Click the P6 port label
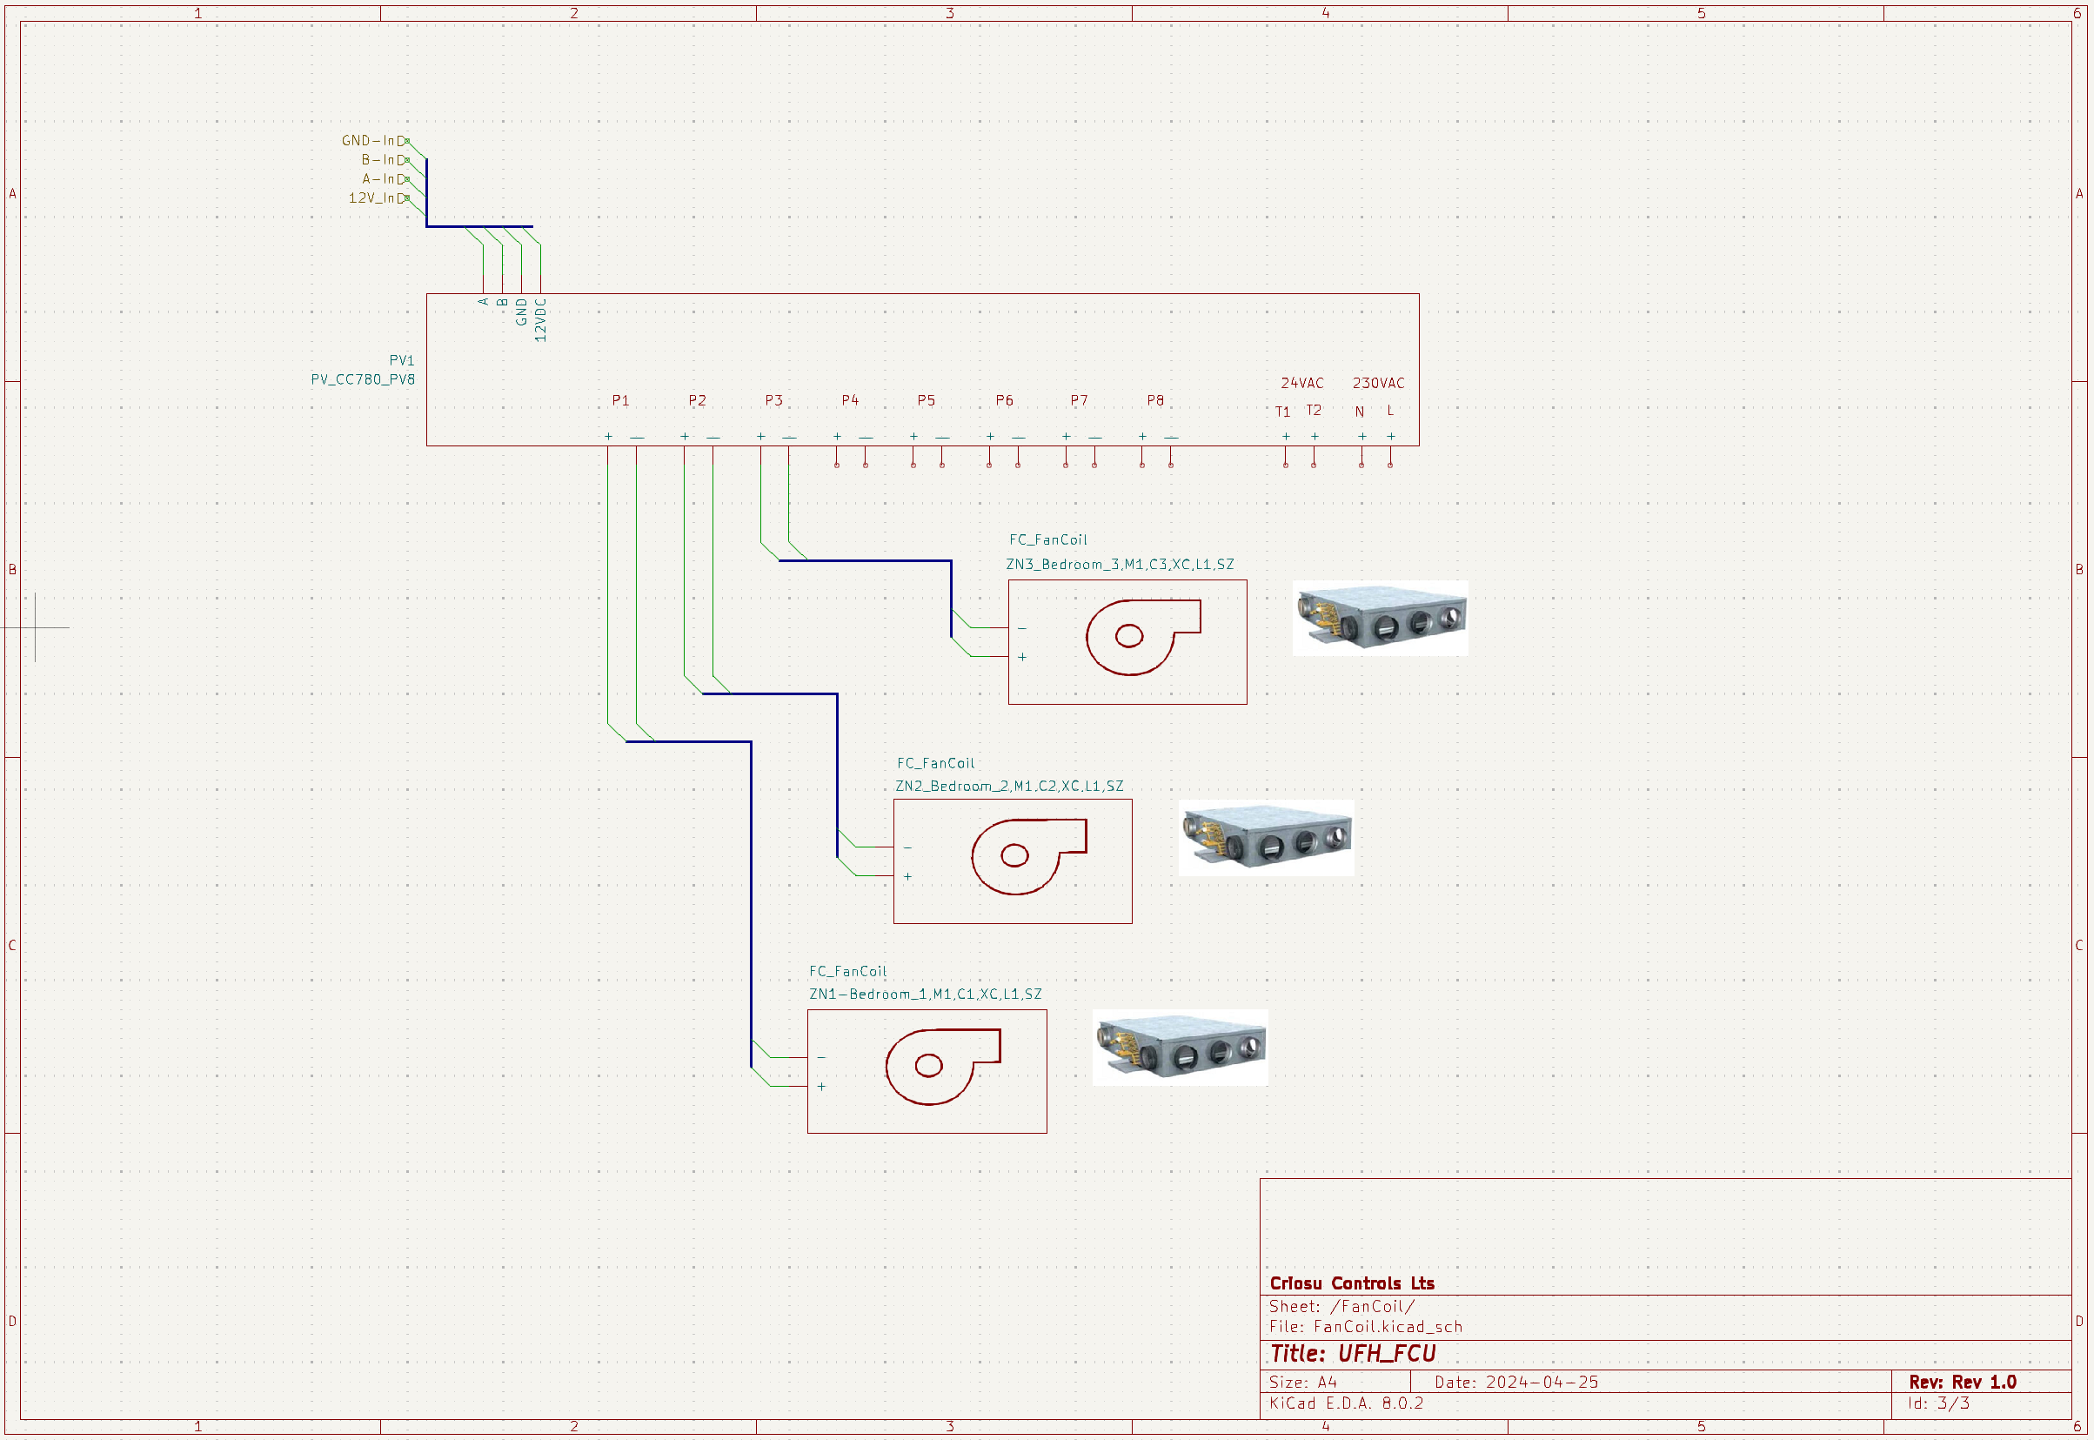This screenshot has height=1440, width=2094. click(x=1004, y=399)
